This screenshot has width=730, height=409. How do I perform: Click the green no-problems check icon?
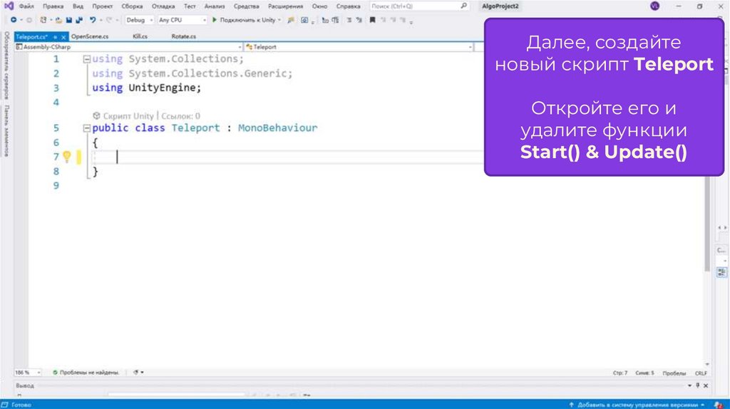55,372
